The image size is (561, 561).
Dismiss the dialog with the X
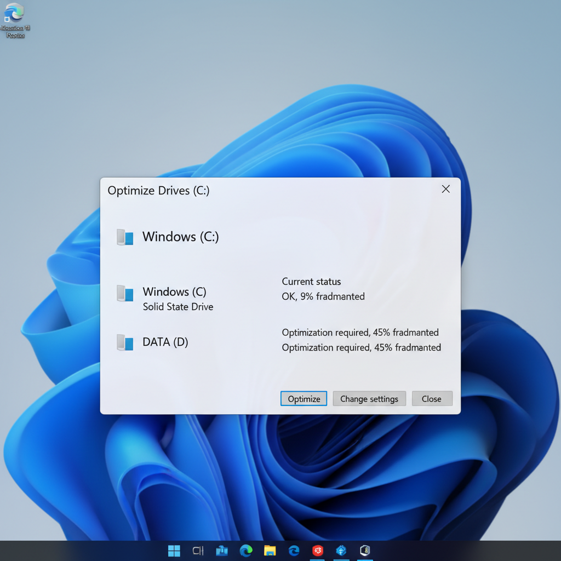pyautogui.click(x=445, y=188)
